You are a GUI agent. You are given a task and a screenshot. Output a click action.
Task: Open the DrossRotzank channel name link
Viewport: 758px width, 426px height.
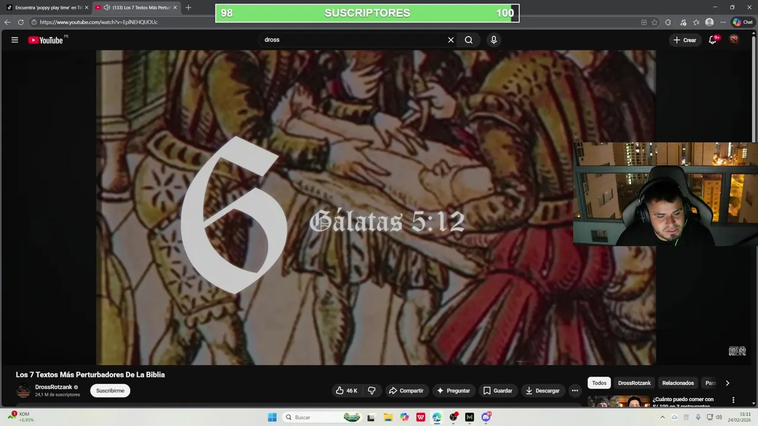point(53,387)
